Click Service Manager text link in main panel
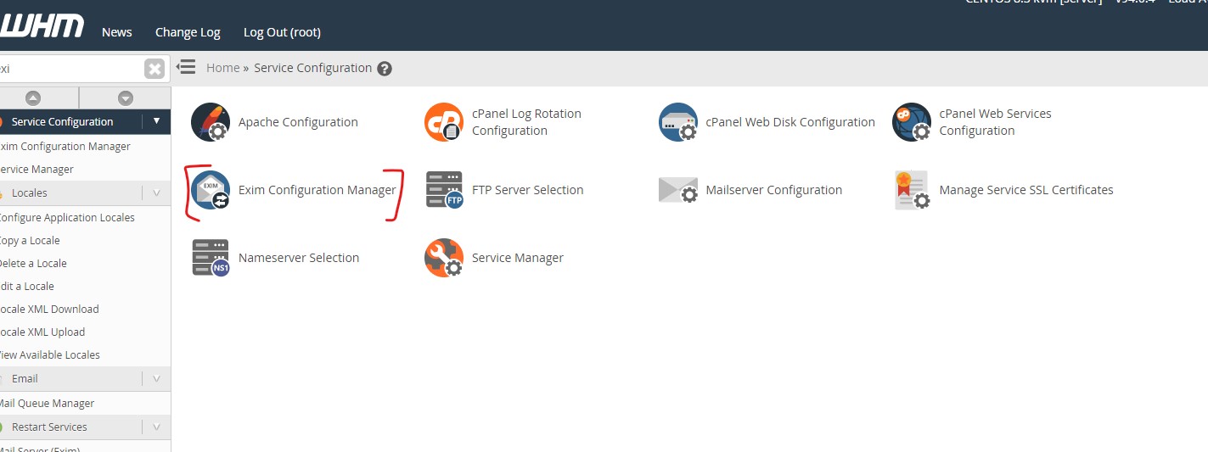 (x=518, y=258)
